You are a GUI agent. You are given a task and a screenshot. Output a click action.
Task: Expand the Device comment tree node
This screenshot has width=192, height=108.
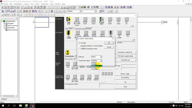pyautogui.click(x=4, y=25)
